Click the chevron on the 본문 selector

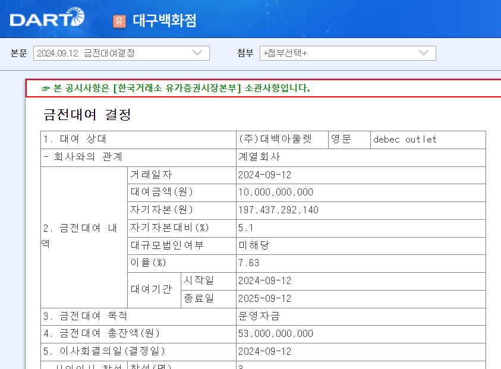click(198, 53)
